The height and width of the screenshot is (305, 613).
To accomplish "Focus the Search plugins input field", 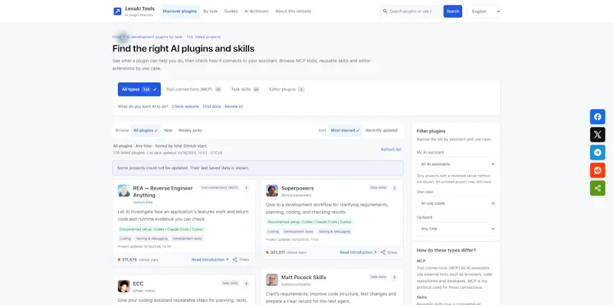I will coord(411,11).
